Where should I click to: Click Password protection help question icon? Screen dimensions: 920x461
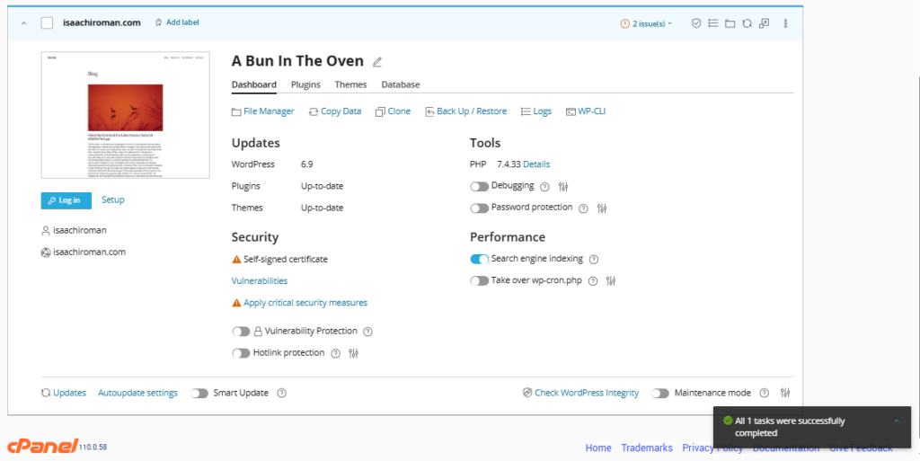point(583,208)
